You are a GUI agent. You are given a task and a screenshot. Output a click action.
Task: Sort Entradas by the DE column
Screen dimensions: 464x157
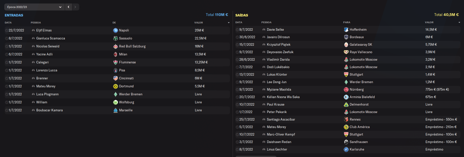pos(114,23)
